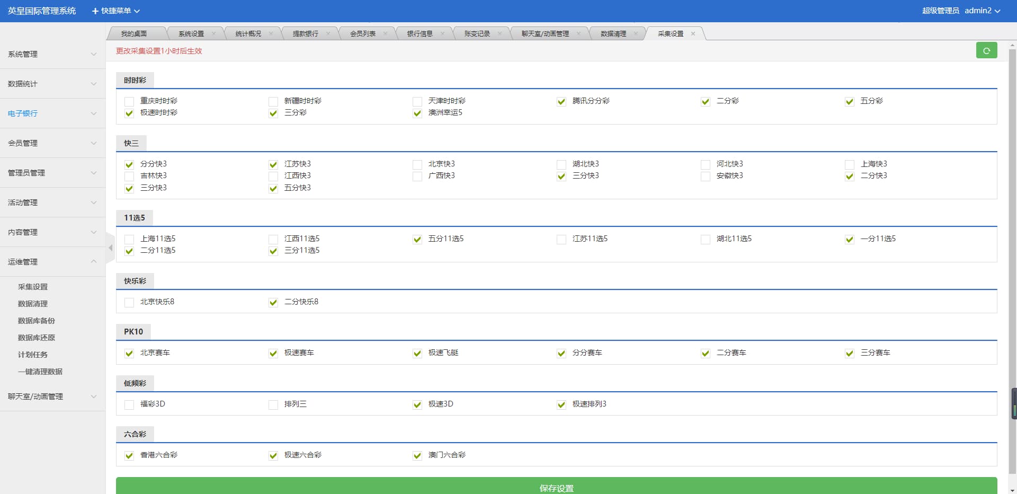Screen dimensions: 1017x494
Task: Open the 计划任务 sidebar link
Action: (33, 355)
